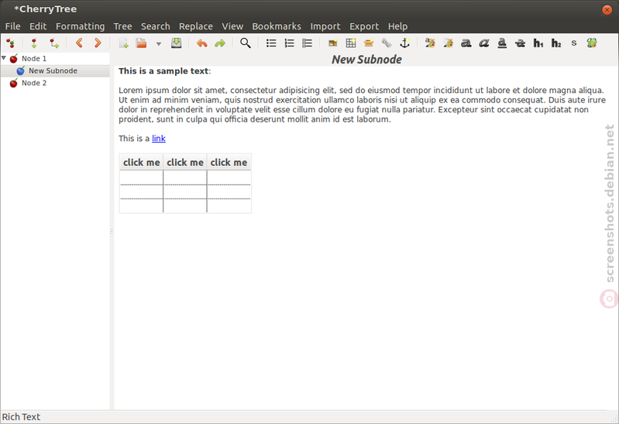Insert or edit a link with chain icon

[387, 43]
